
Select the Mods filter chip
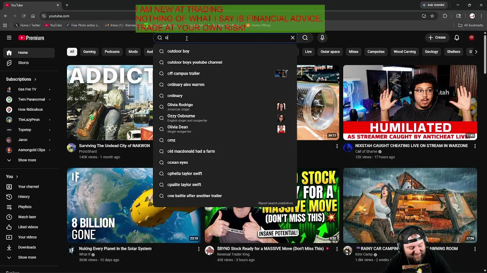point(133,52)
